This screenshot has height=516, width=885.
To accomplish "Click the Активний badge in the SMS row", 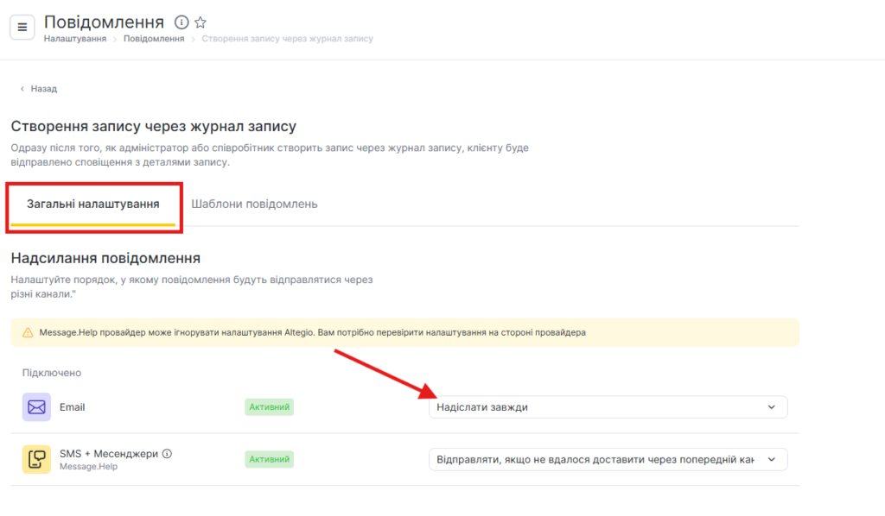I will tap(269, 459).
